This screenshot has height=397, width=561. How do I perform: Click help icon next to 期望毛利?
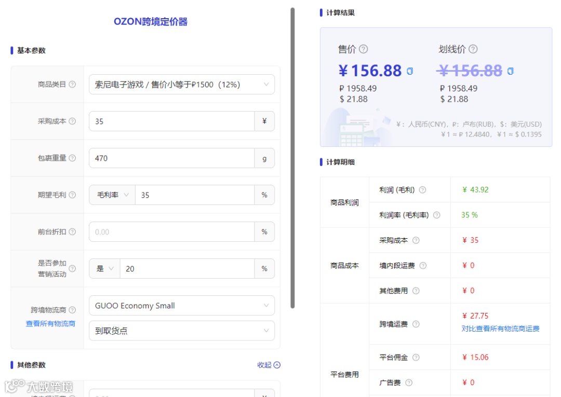tap(72, 195)
